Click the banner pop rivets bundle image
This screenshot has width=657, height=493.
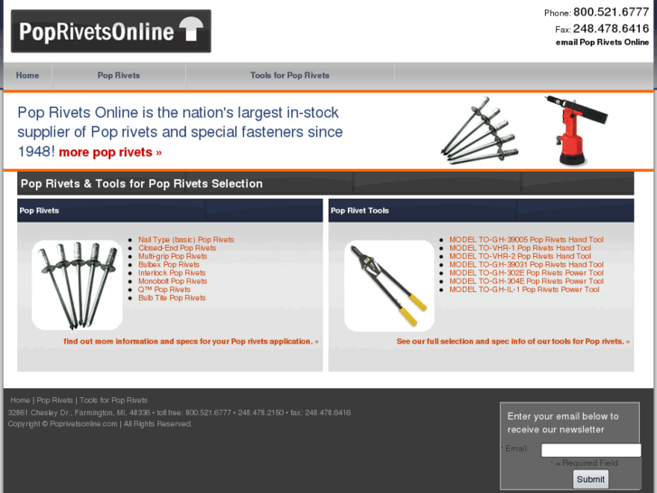coord(480,129)
